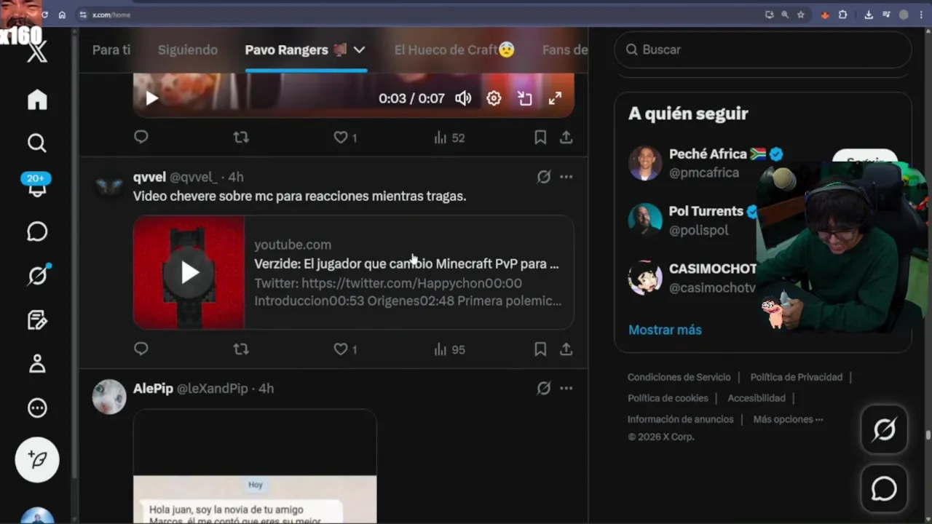Share qvvel's post
This screenshot has height=524, width=932.
pos(566,349)
